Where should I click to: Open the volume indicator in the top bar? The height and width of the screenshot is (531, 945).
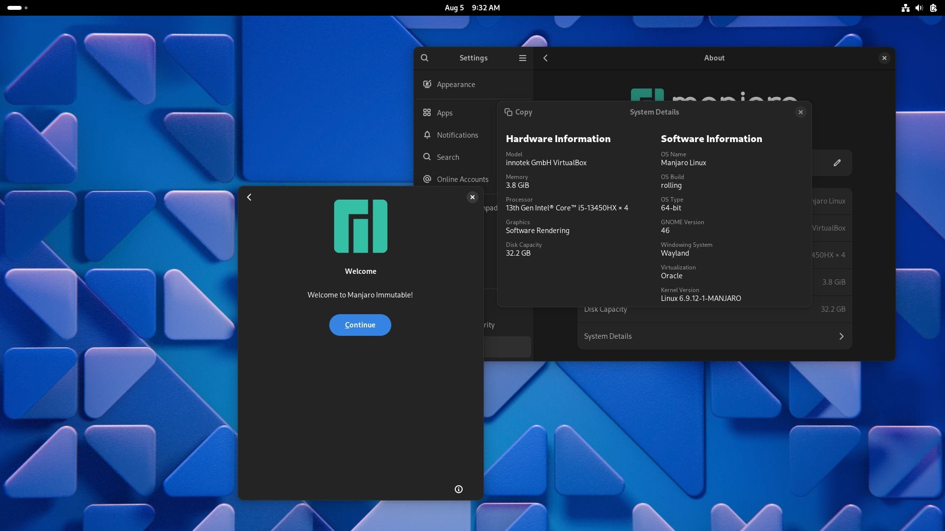tap(919, 8)
